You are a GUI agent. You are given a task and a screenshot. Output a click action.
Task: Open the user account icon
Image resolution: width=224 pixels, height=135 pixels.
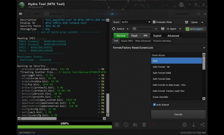pyautogui.click(x=198, y=14)
